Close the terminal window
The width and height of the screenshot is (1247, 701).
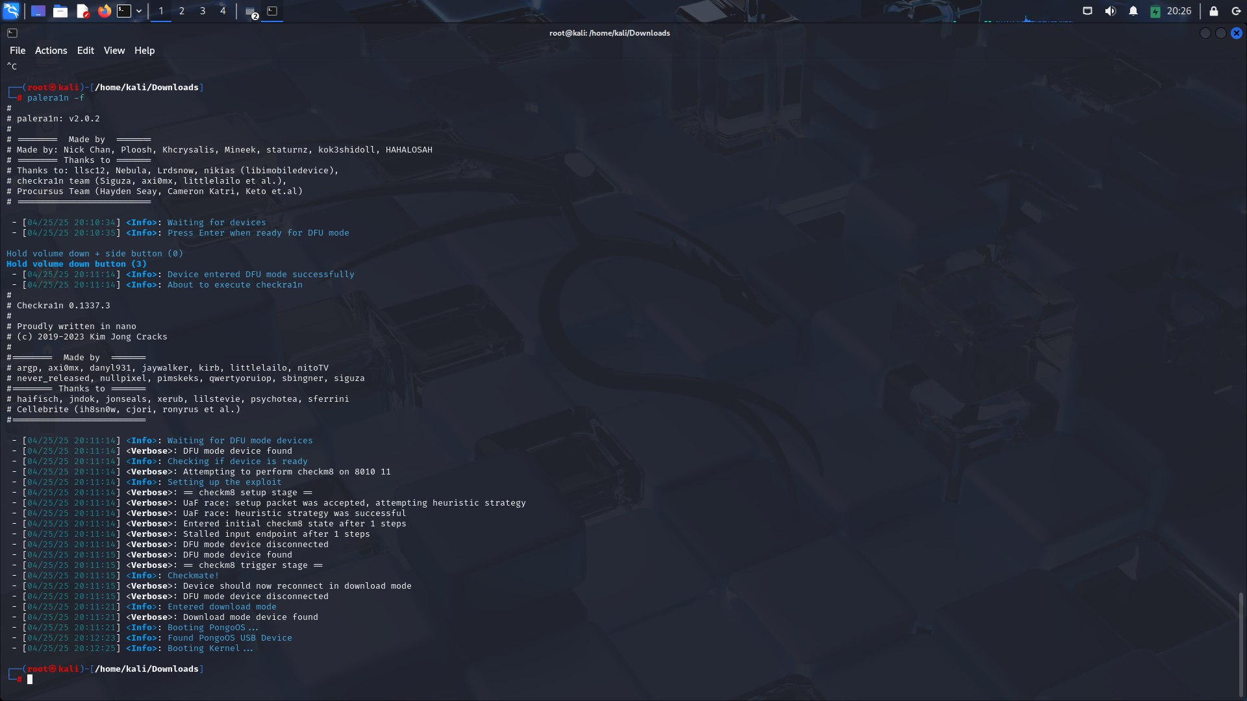coord(1237,33)
